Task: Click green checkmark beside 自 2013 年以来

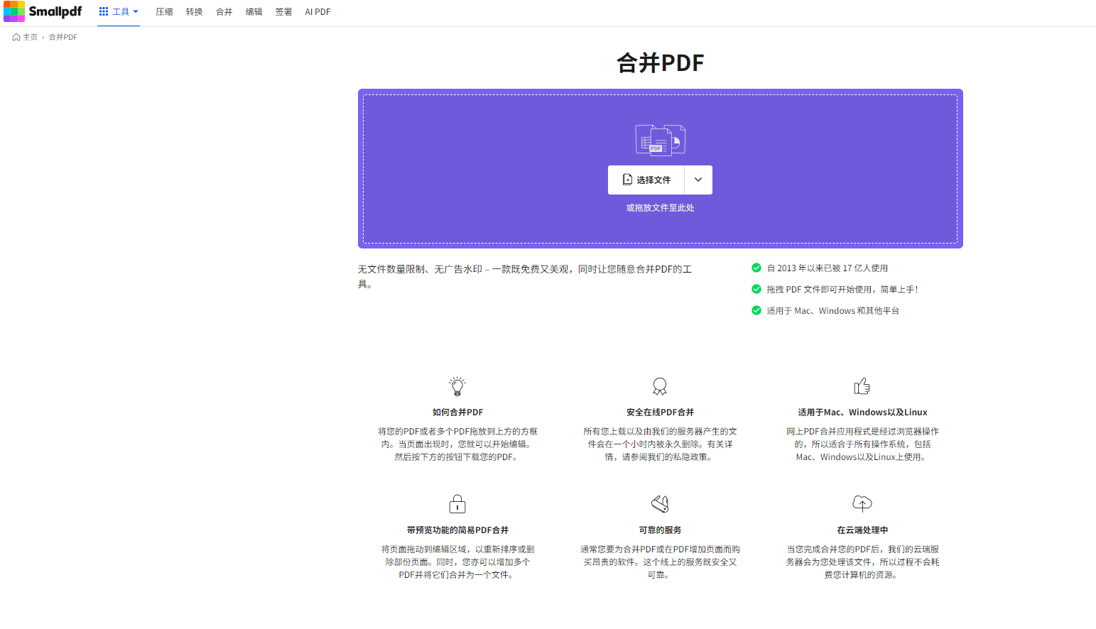Action: [756, 268]
